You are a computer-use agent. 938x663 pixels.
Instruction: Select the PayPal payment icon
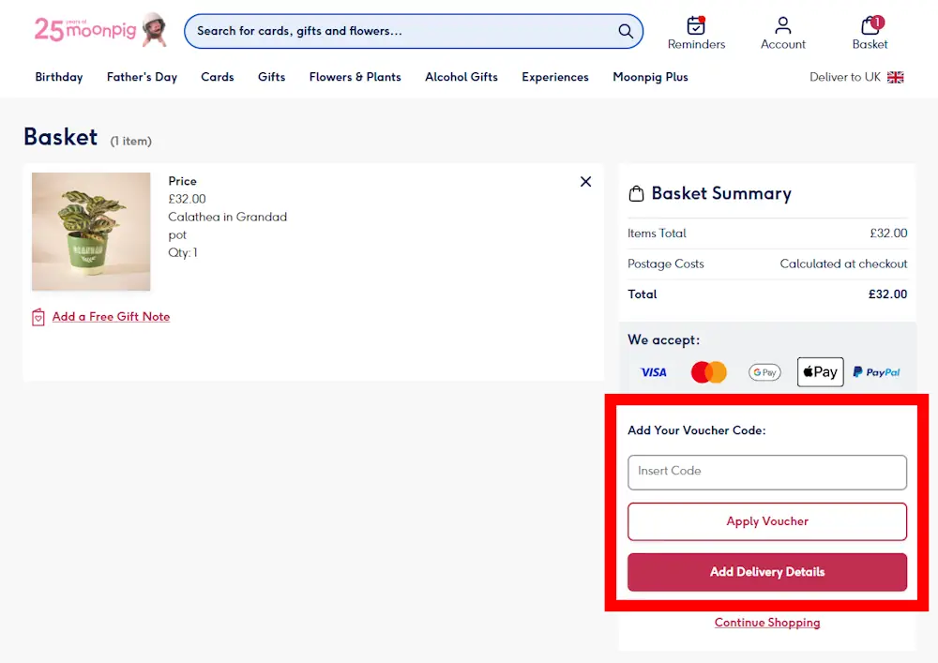point(876,371)
